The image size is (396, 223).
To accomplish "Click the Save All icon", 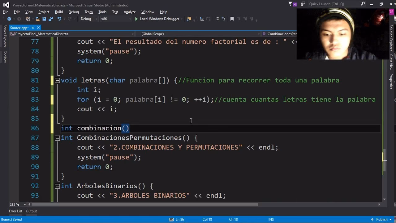I will pyautogui.click(x=51, y=19).
